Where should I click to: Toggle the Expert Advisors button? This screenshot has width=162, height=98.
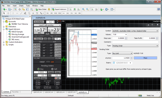point(59,9)
